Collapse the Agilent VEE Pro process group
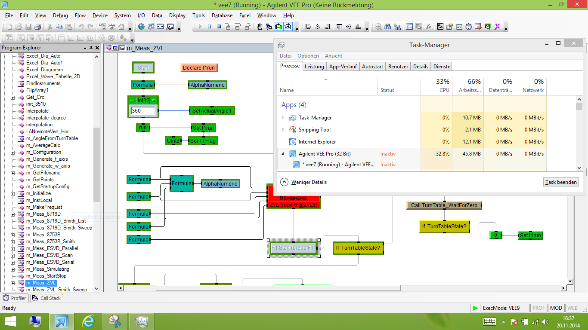Screen dimensions: 588x330 283,153
